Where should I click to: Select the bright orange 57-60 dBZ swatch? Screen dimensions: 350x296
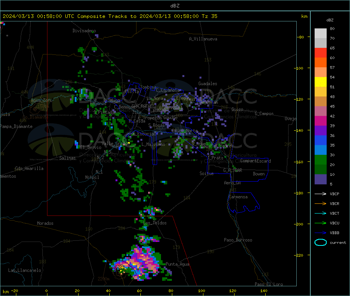(320, 63)
